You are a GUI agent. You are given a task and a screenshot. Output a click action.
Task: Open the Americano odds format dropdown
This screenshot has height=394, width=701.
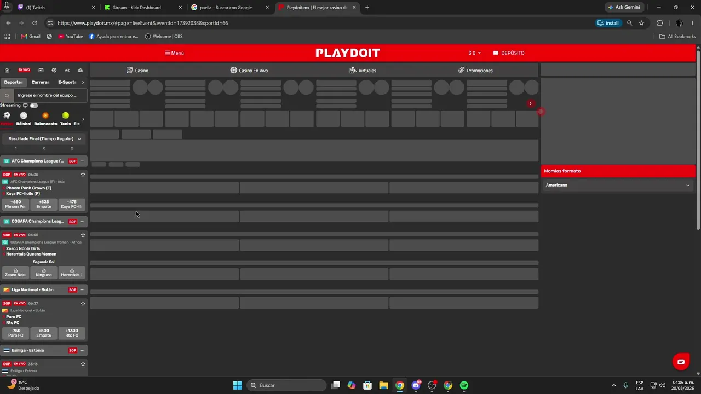click(618, 185)
